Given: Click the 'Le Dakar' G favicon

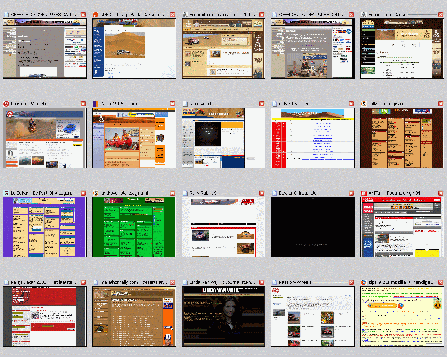Looking at the screenshot, I should (x=6, y=193).
